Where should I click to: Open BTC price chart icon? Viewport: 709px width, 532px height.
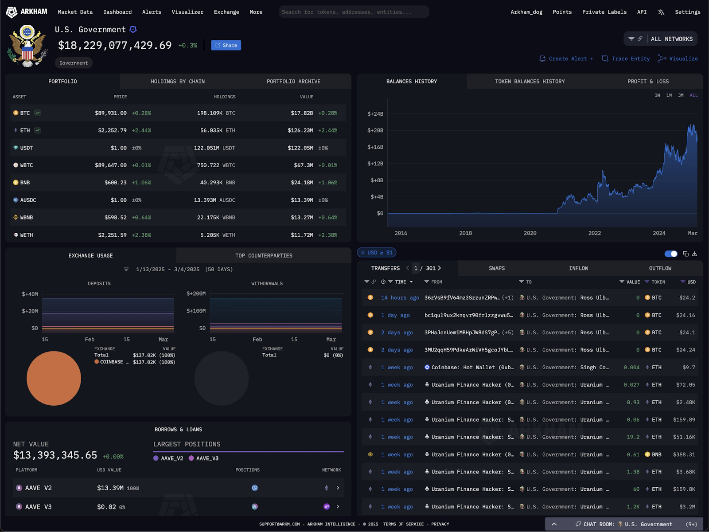point(38,113)
